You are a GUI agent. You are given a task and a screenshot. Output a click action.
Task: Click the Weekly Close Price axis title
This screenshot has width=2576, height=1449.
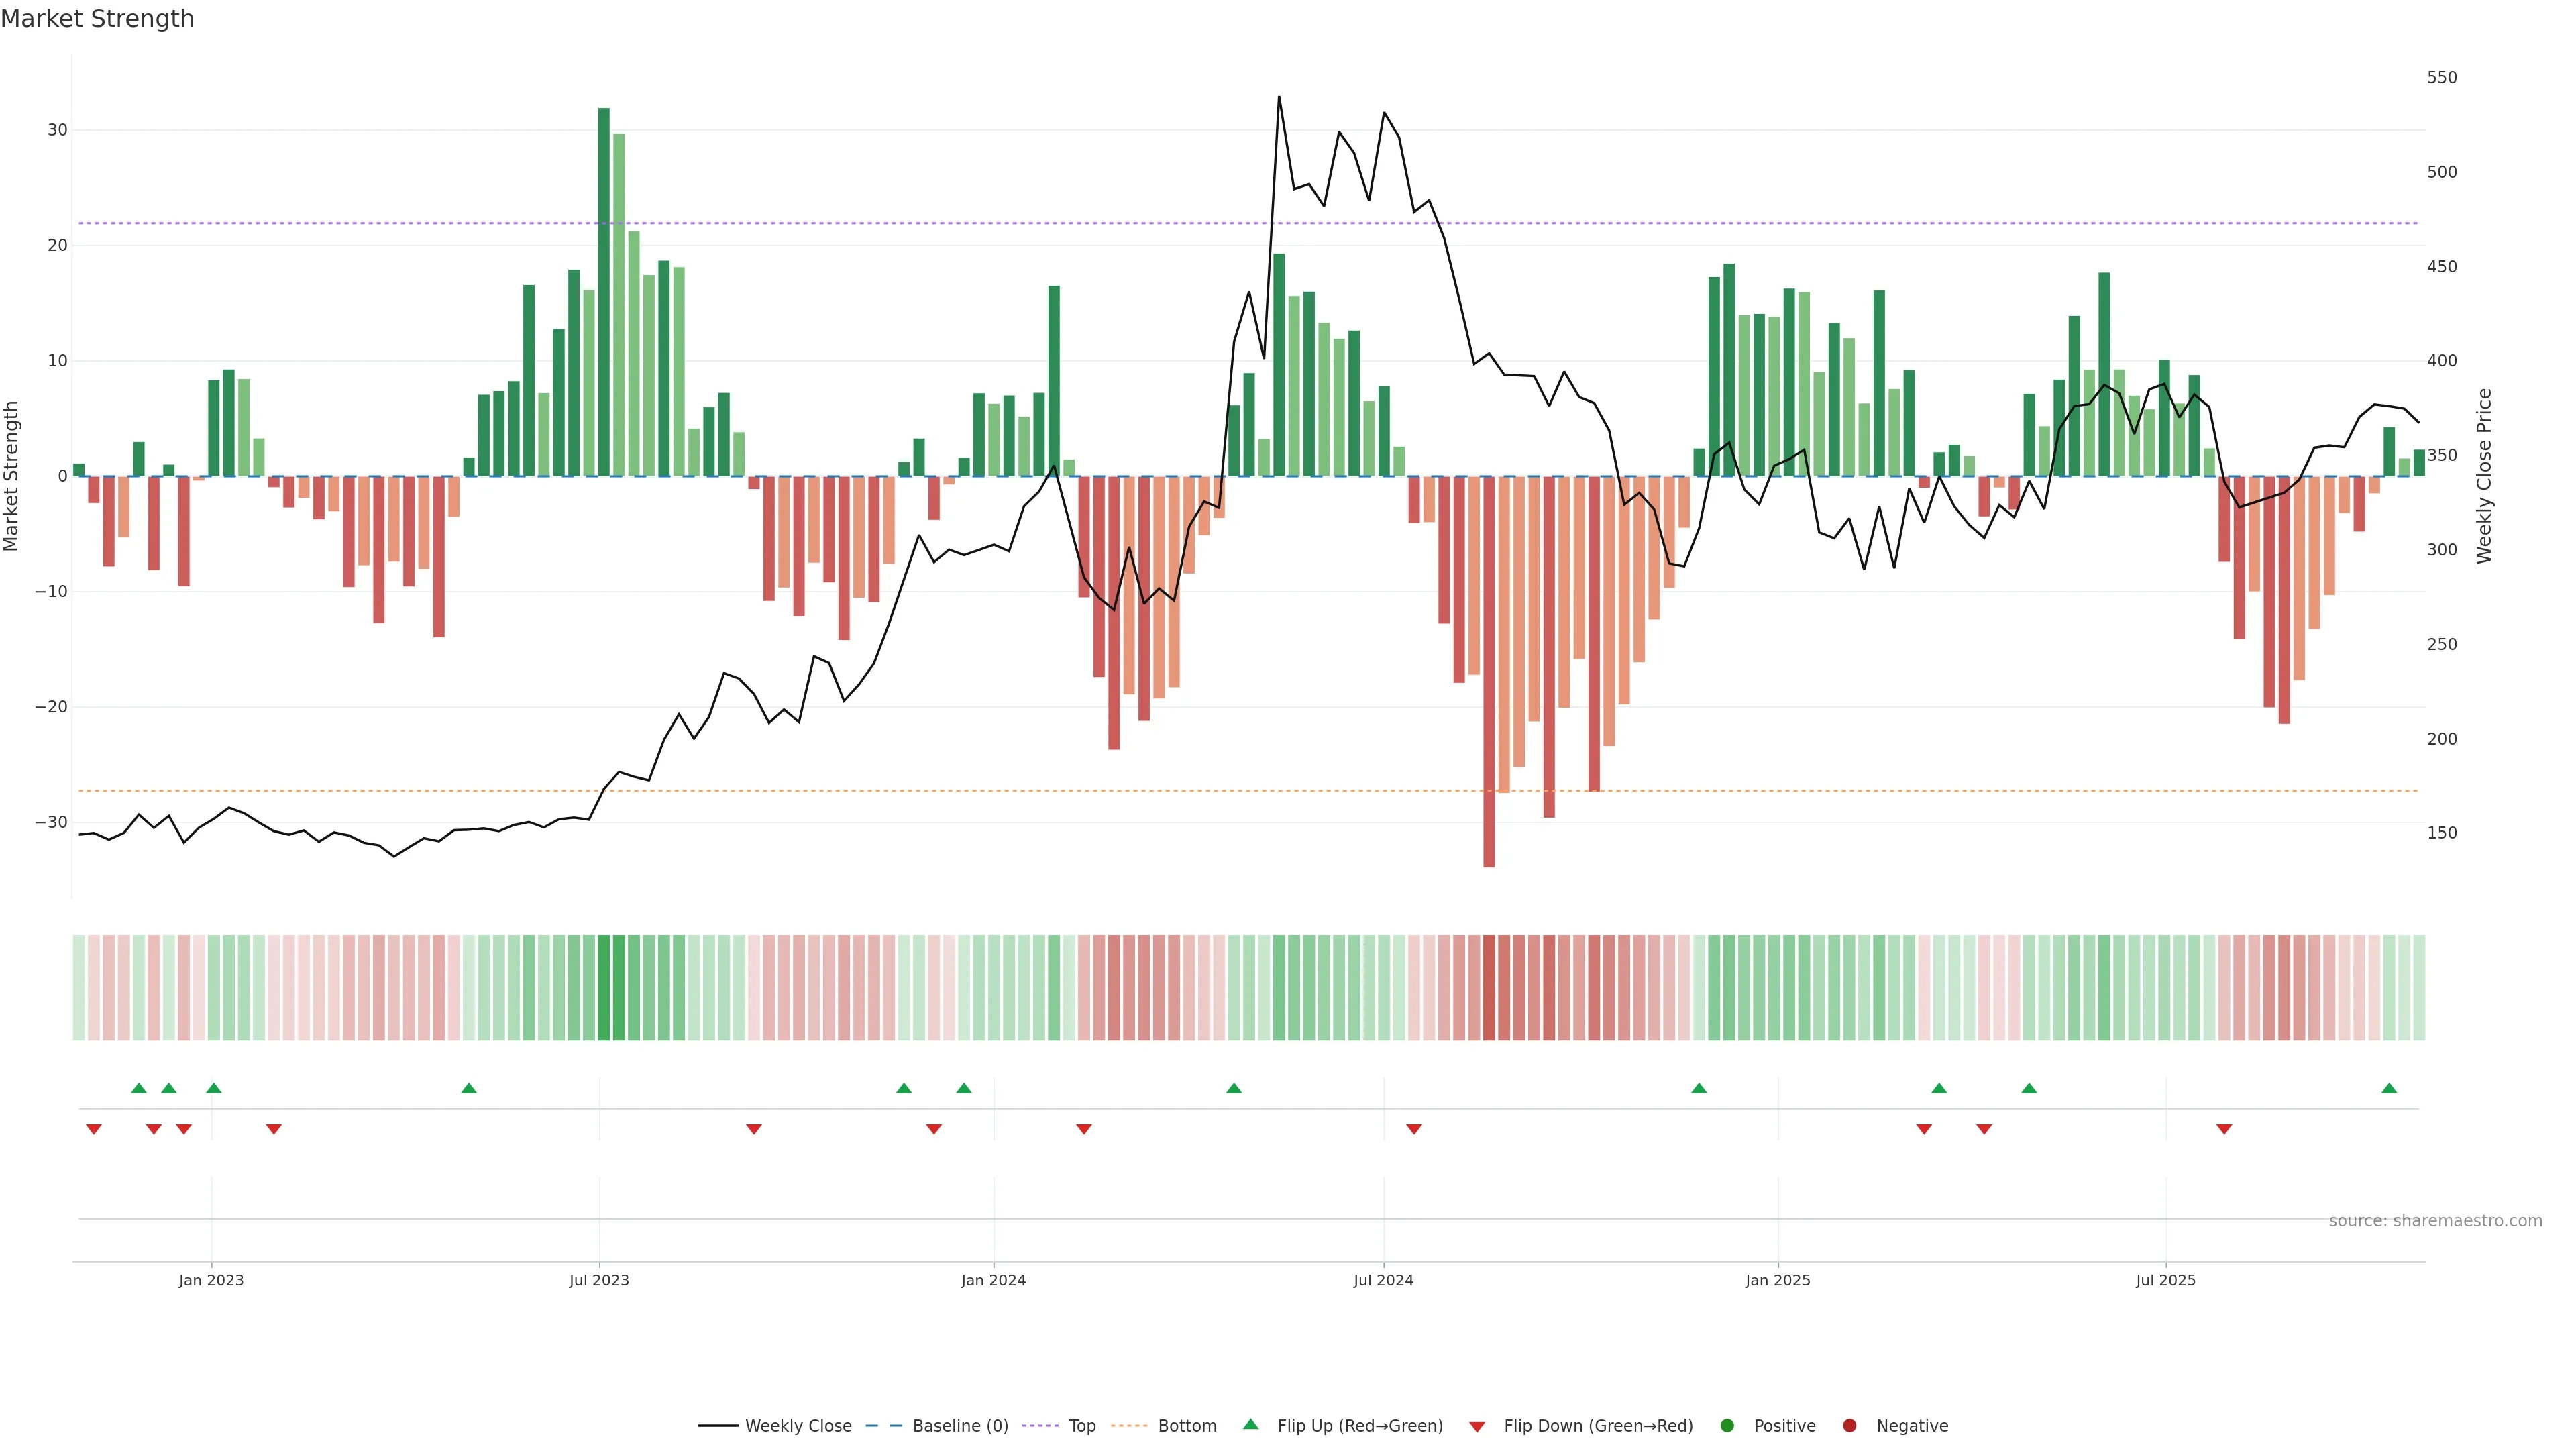[2485, 476]
